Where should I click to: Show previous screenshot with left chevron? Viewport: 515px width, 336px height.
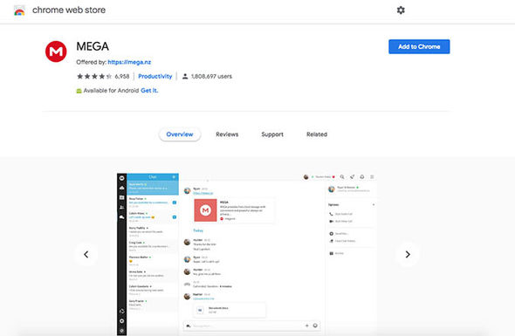86,254
